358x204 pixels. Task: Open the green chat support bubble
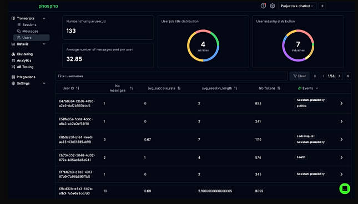point(345,188)
